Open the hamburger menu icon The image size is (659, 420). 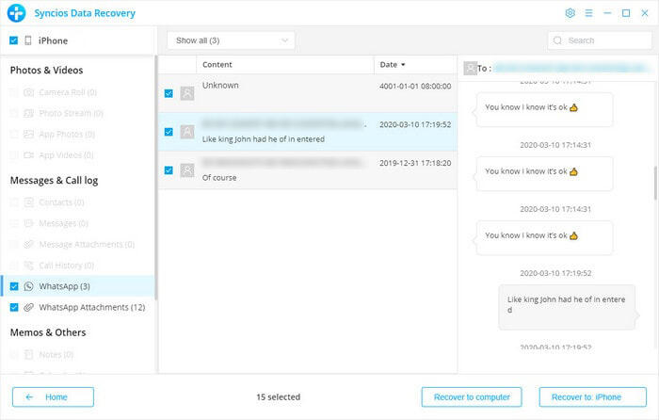588,13
